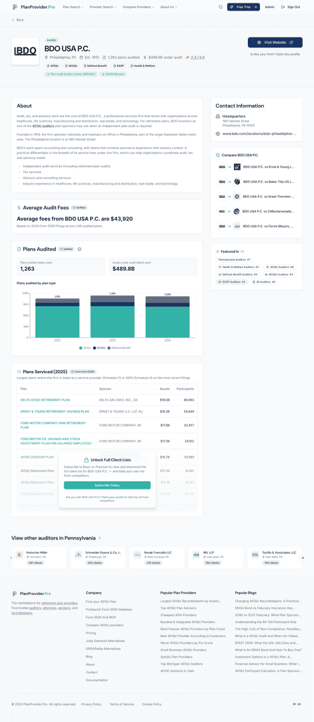Toggle the 401(k) legend series in chart
This screenshot has height=722, width=314.
click(x=85, y=348)
